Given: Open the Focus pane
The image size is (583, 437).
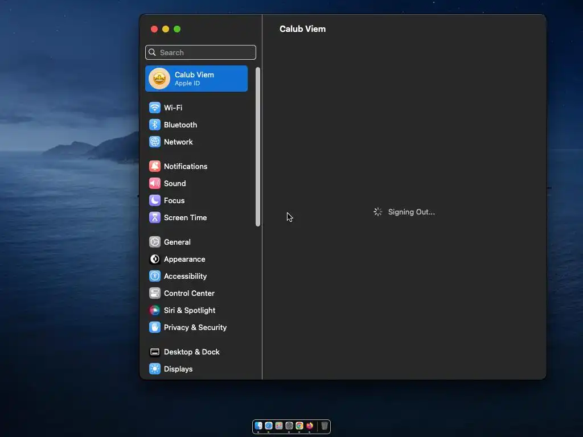Looking at the screenshot, I should 196,201.
